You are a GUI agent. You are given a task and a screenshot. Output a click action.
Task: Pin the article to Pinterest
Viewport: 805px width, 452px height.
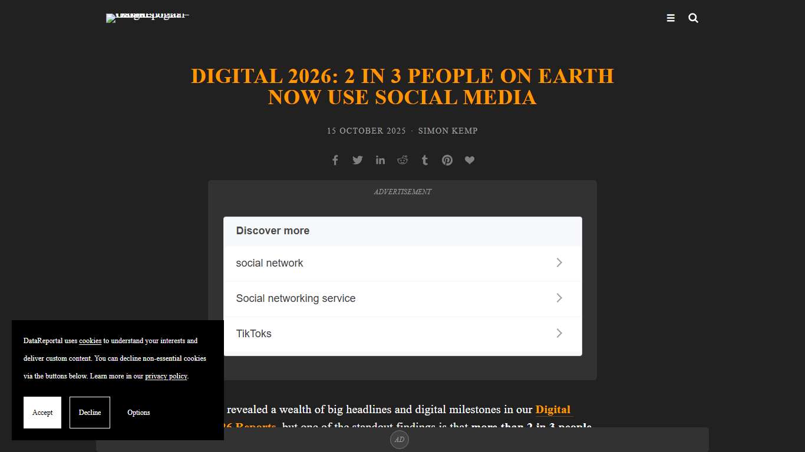pos(447,159)
